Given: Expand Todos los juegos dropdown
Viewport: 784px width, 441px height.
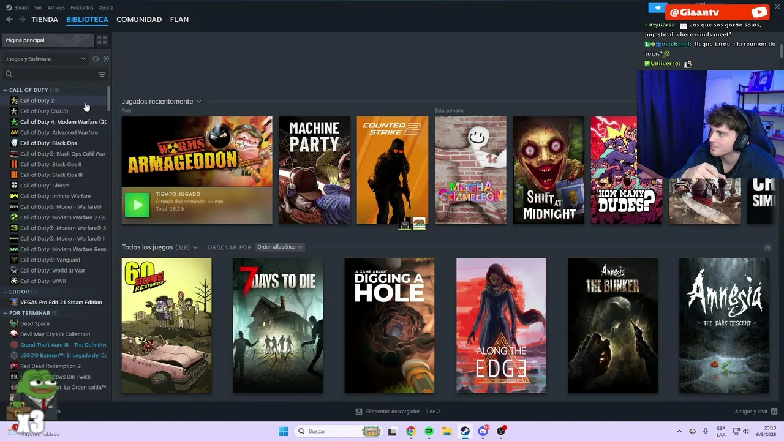Looking at the screenshot, I should click(195, 247).
